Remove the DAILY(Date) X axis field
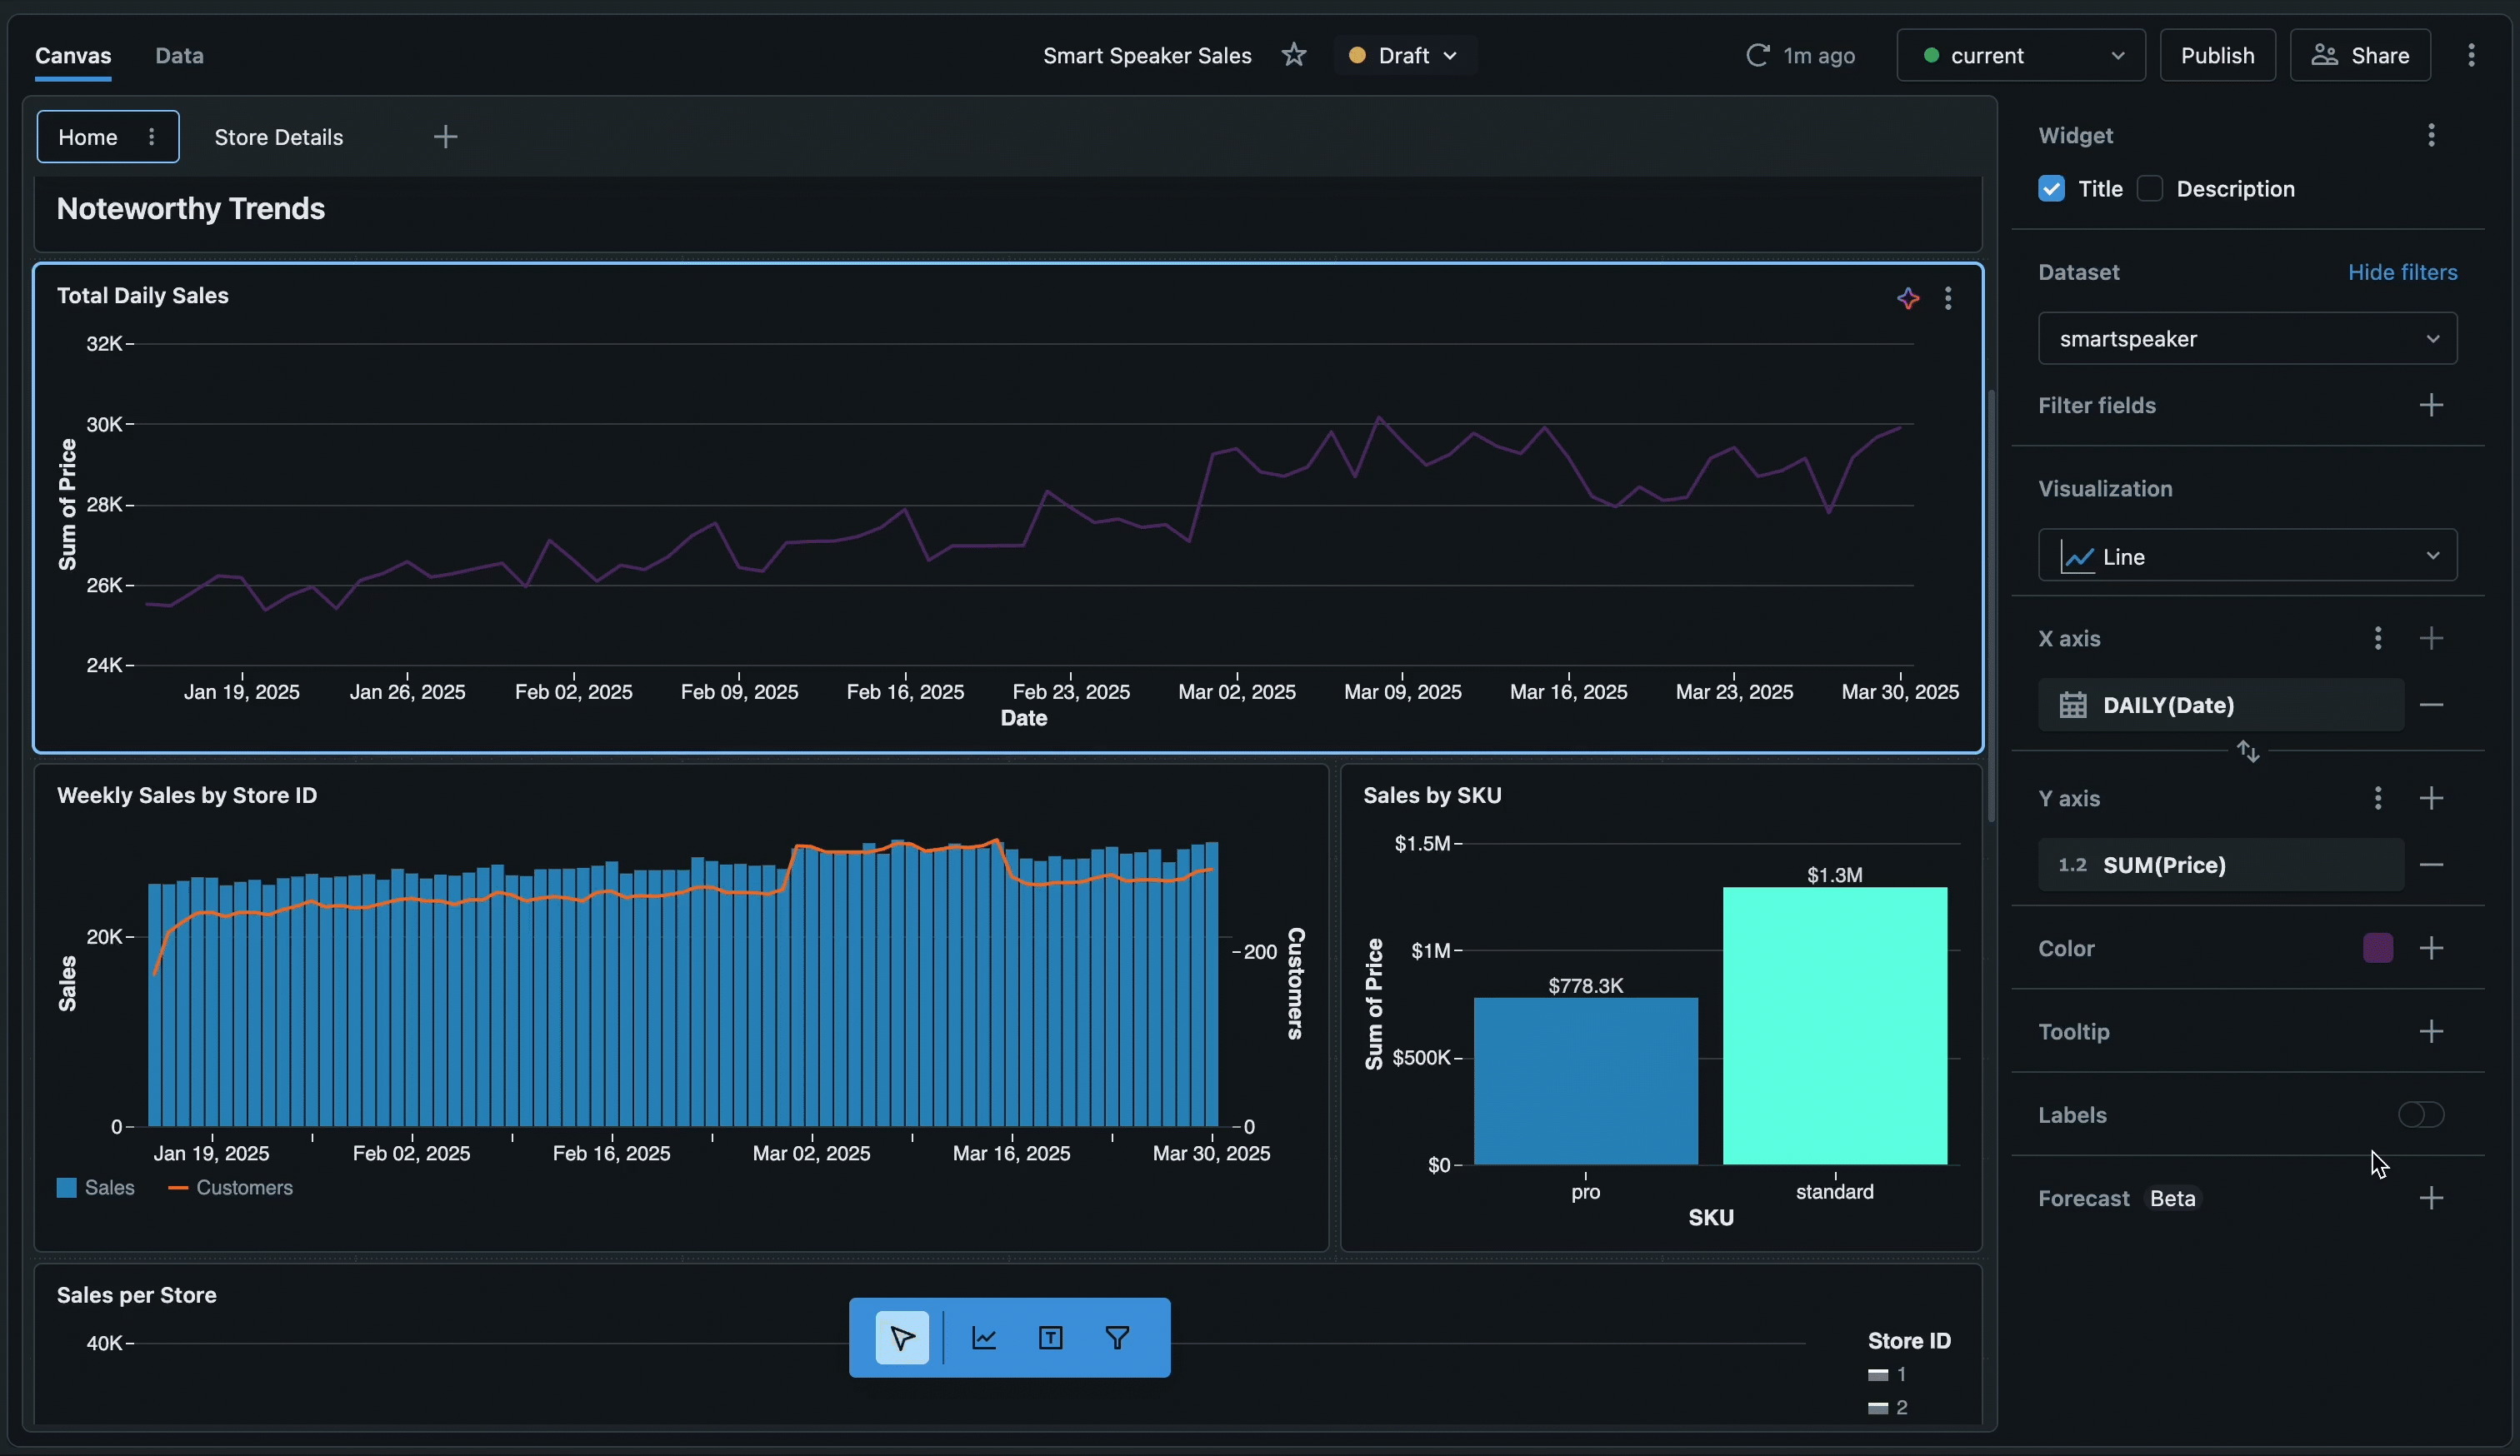This screenshot has width=2520, height=1456. pos(2431,705)
